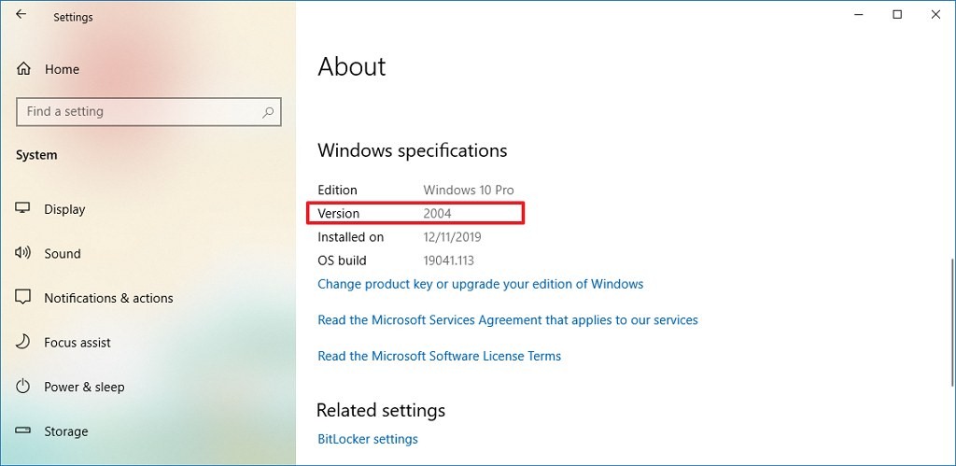The image size is (956, 466).
Task: Click the Home house icon
Action: pyautogui.click(x=23, y=69)
